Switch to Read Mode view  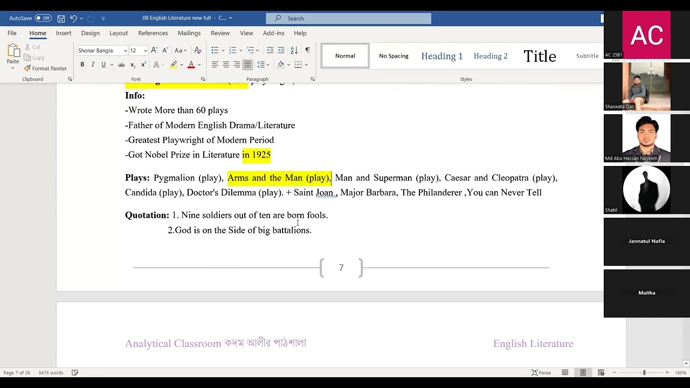[x=565, y=372]
